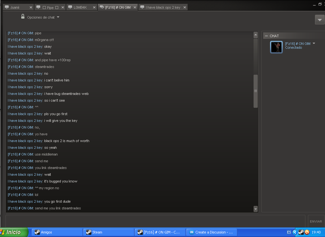Viewport: 325px width, 237px height.
Task: Click the speech bubble icon on Pipe tab
Action: (38, 7)
